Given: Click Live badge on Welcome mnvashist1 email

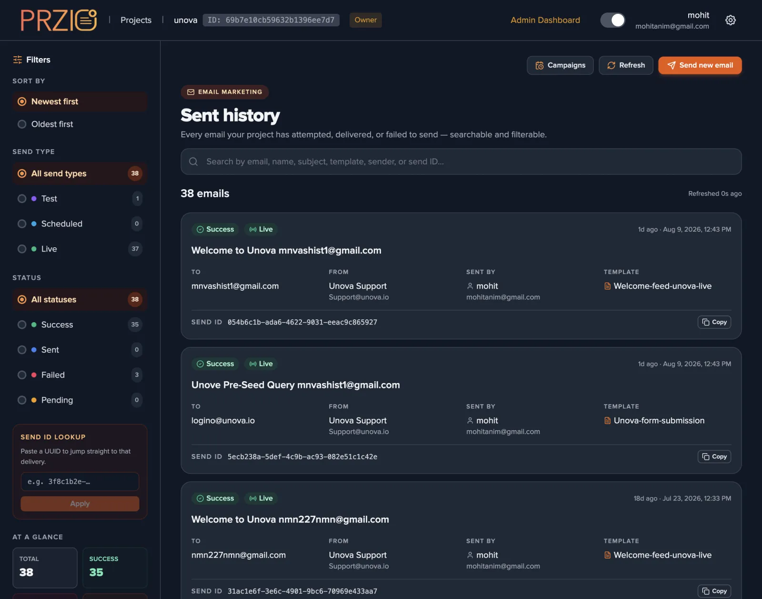Looking at the screenshot, I should [261, 229].
